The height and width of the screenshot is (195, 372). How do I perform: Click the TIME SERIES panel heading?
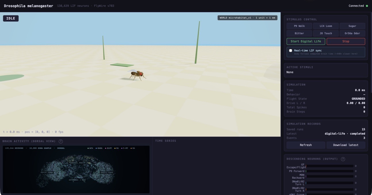[x=166, y=141]
